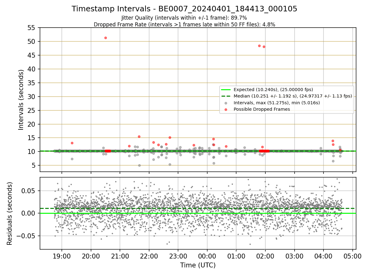Click the lowest gray interval point near 5 seconds
This screenshot has width=369, height=276.
point(139,165)
